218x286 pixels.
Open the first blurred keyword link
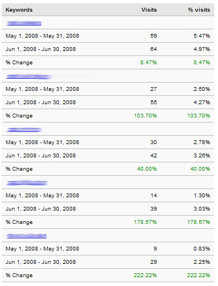pos(24,23)
